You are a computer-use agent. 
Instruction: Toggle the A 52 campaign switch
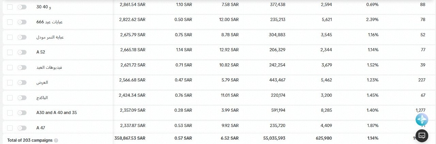[x=22, y=52]
